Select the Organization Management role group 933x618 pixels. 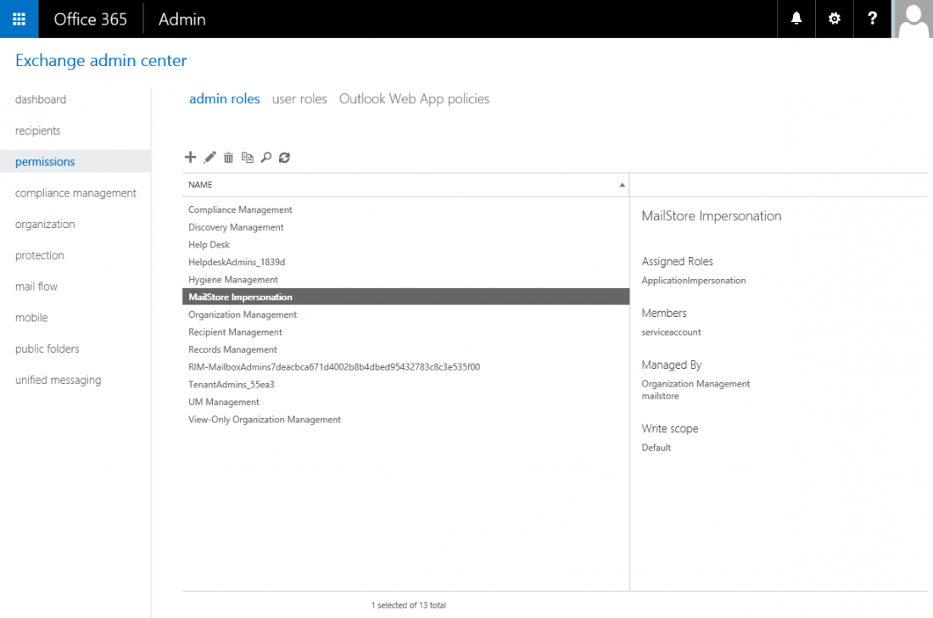pyautogui.click(x=243, y=314)
